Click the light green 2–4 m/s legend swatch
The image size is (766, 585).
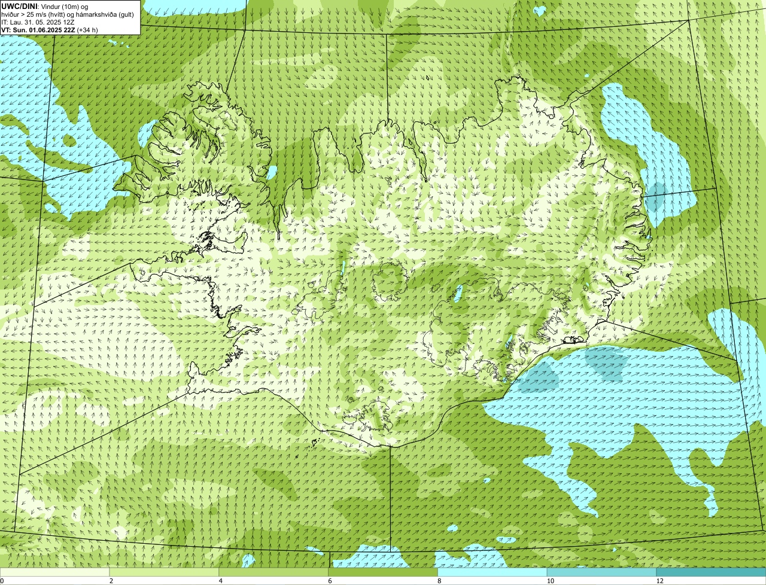click(164, 572)
